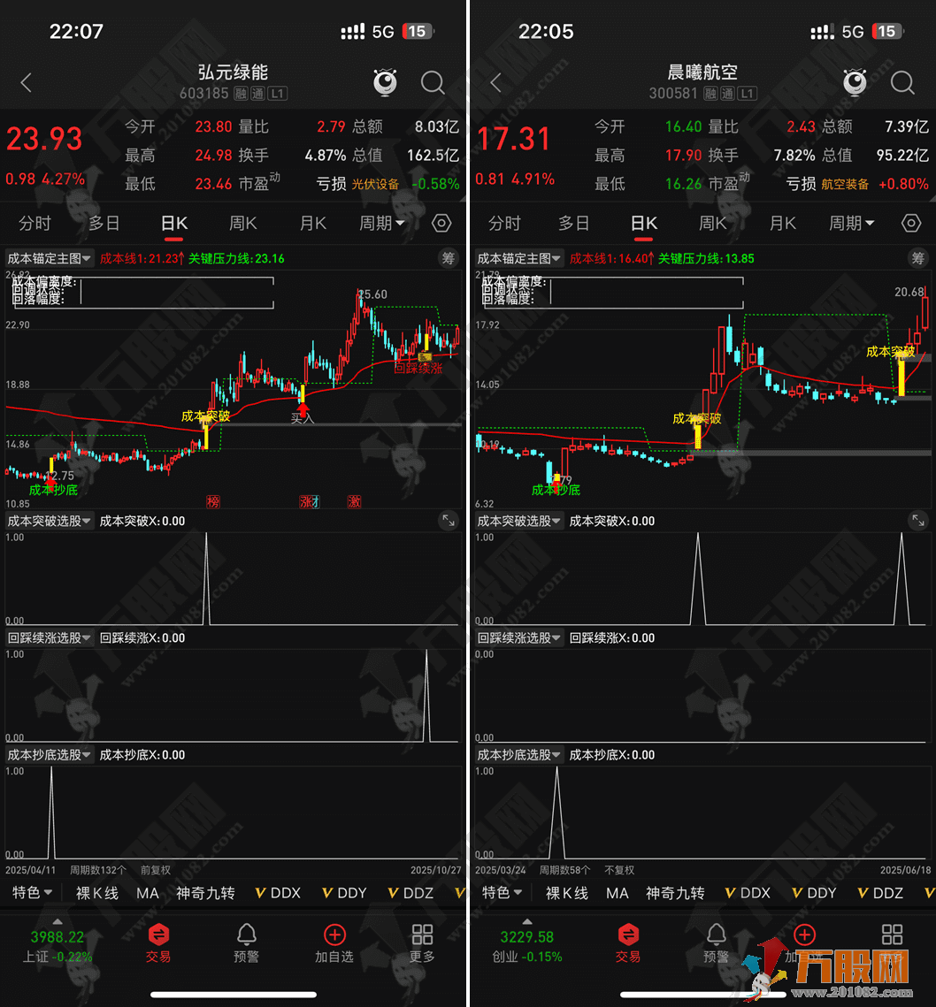Enable the MA indicator overlay

[148, 893]
